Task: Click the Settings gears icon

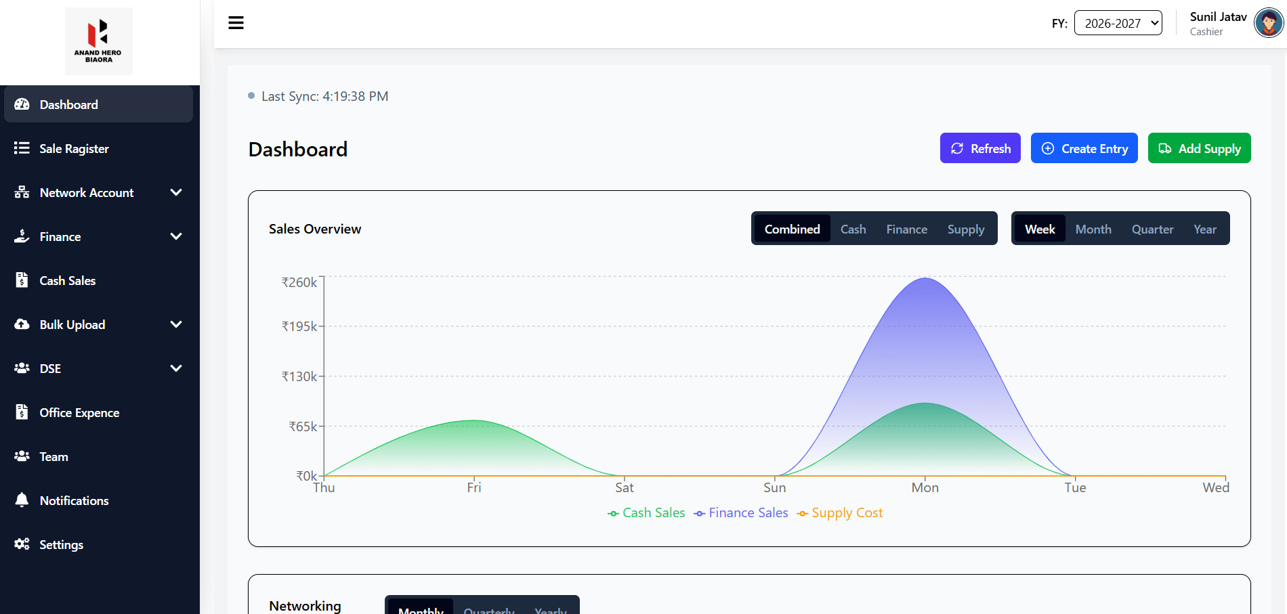Action: point(22,544)
